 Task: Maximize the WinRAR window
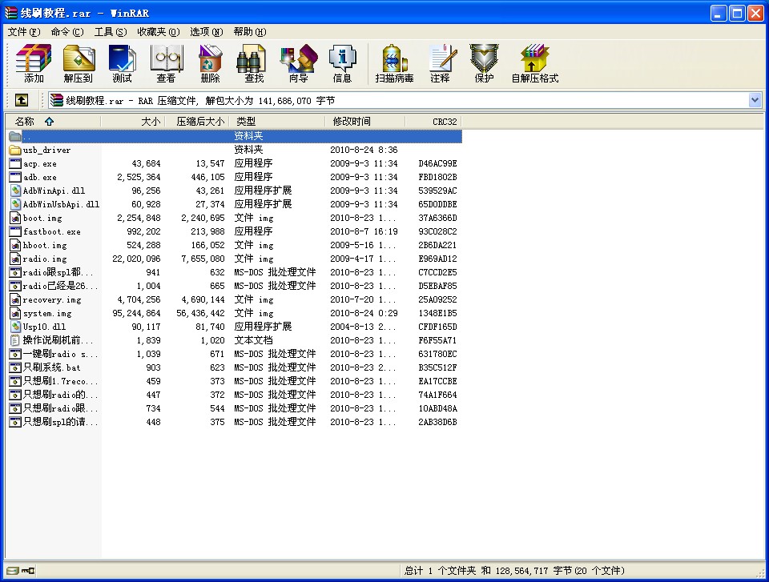[737, 14]
